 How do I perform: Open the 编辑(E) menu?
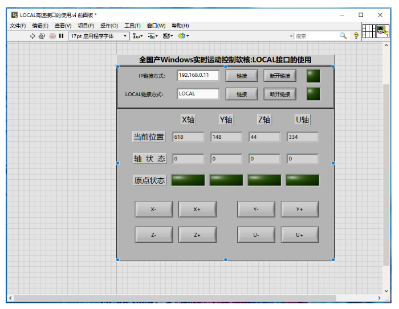tap(40, 26)
